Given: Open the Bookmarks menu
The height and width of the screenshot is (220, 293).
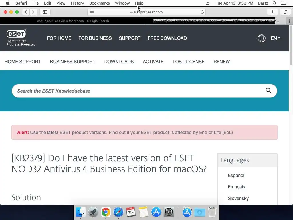Looking at the screenshot, I should 99,3.
